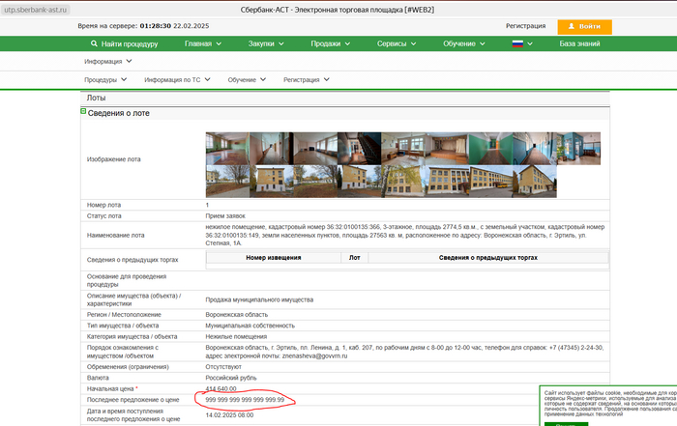The height and width of the screenshot is (426, 677).
Task: Open the Регистрация item in sub-navigation
Action: 307,80
